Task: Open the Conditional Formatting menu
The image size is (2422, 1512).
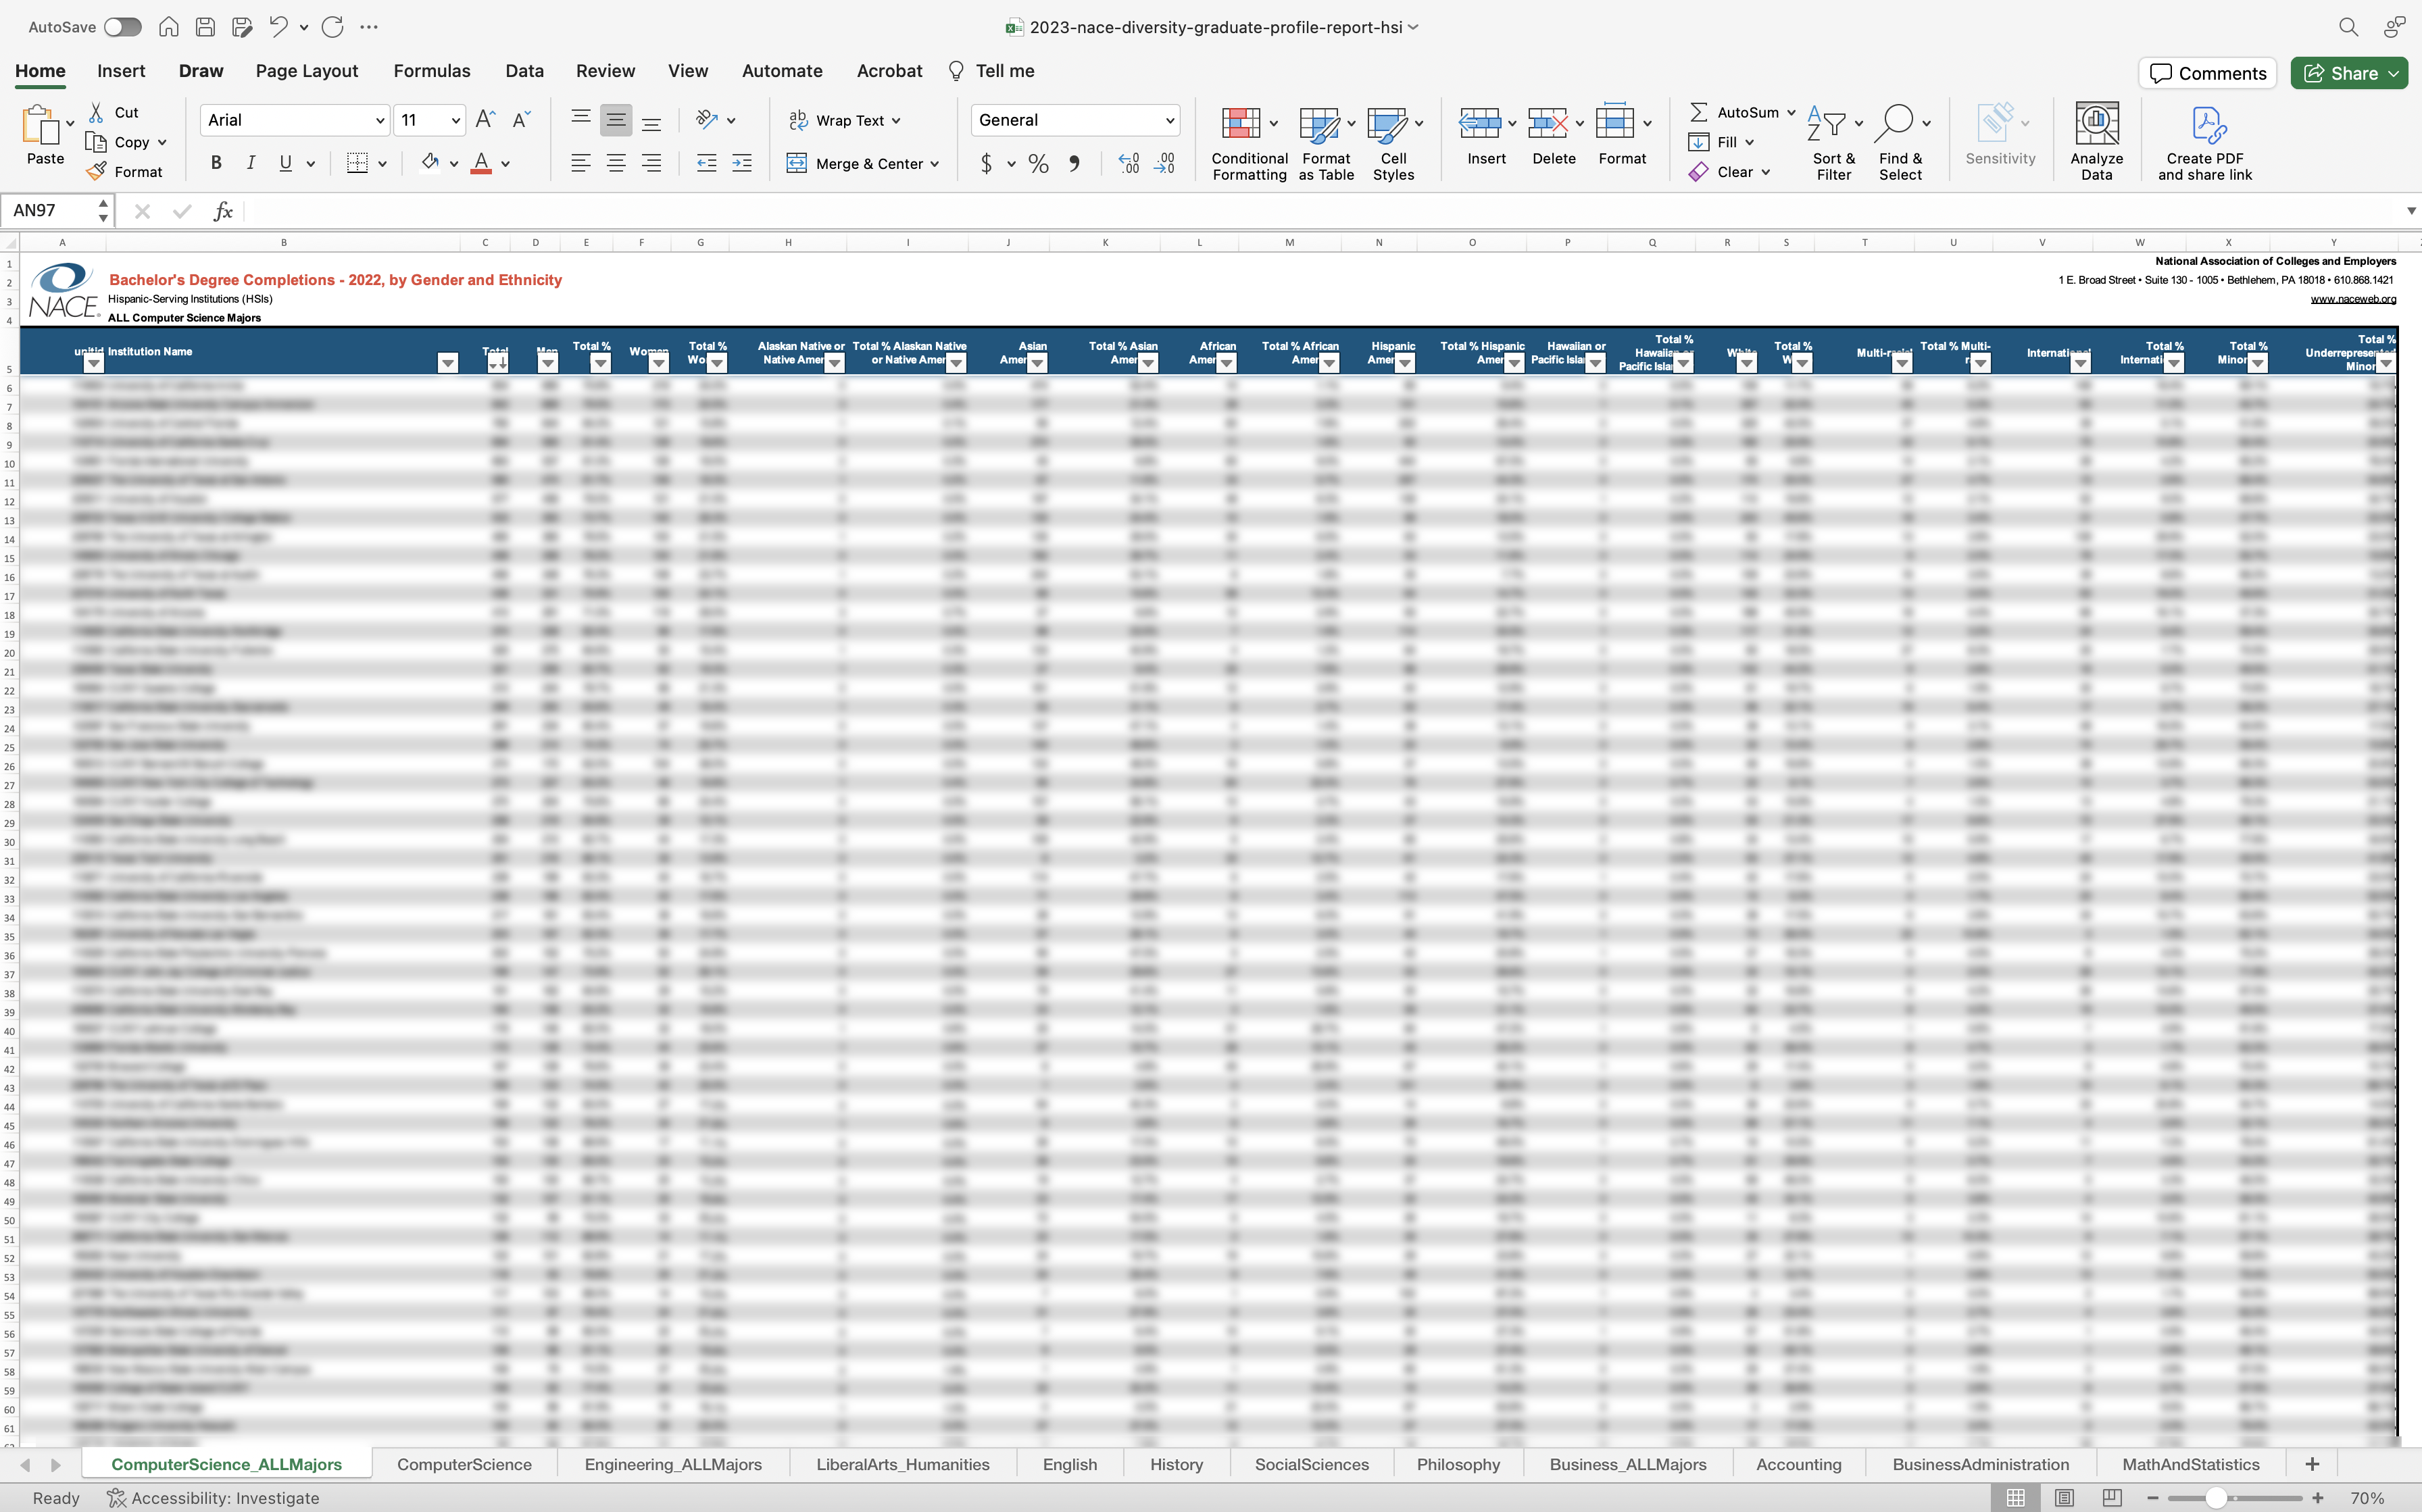Action: [1249, 142]
